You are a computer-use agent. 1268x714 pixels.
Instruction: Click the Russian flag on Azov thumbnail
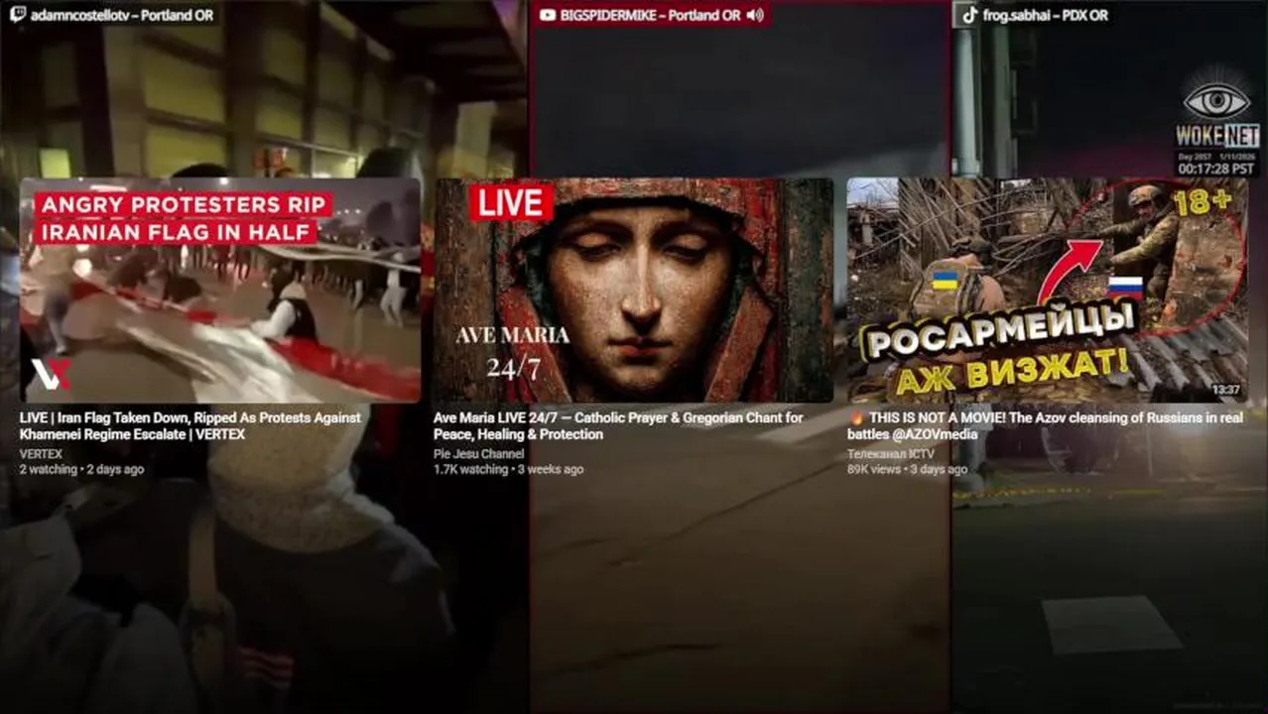coord(1125,287)
